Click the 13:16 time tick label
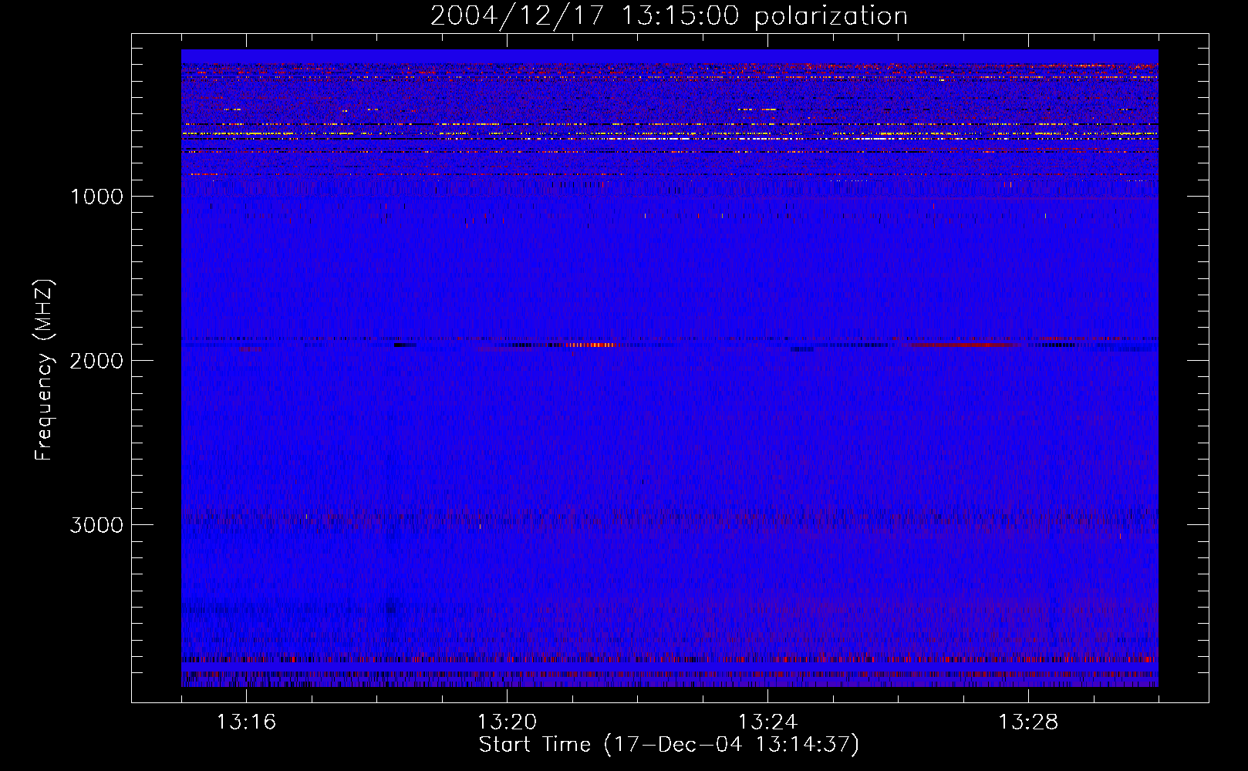The width and height of the screenshot is (1248, 771). [x=246, y=722]
